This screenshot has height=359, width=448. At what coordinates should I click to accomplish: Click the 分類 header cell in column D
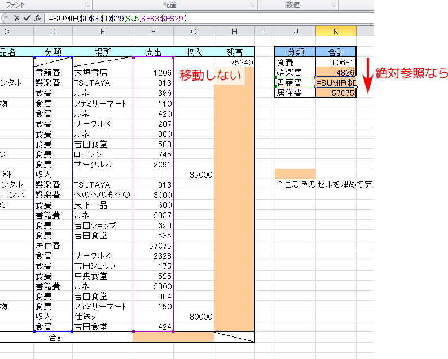click(x=53, y=52)
